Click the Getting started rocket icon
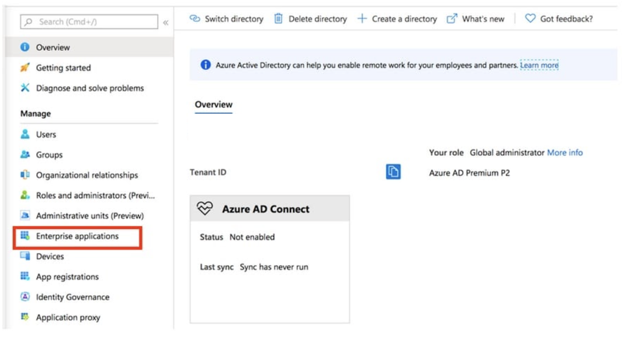629x346 pixels. point(25,68)
